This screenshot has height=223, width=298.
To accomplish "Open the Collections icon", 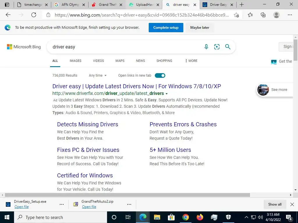I will coord(263,15).
